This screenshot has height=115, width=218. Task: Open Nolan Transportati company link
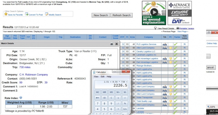(145, 98)
